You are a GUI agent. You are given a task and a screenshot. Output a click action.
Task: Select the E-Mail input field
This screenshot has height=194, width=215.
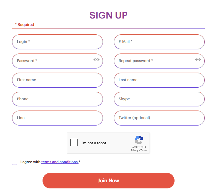(159, 42)
